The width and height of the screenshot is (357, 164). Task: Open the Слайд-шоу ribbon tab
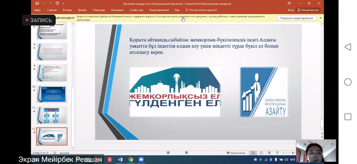(136, 10)
